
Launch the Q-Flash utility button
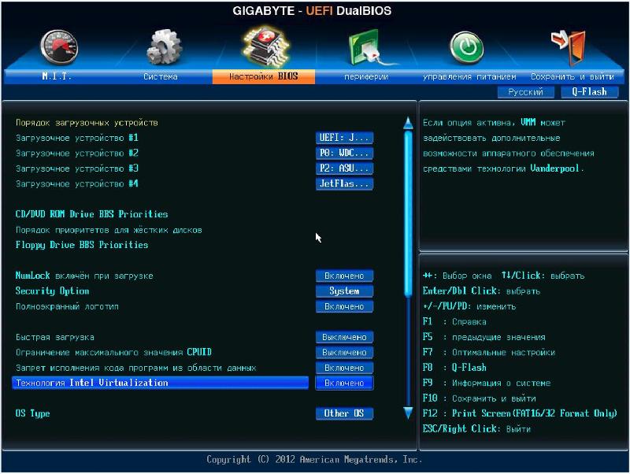(589, 92)
